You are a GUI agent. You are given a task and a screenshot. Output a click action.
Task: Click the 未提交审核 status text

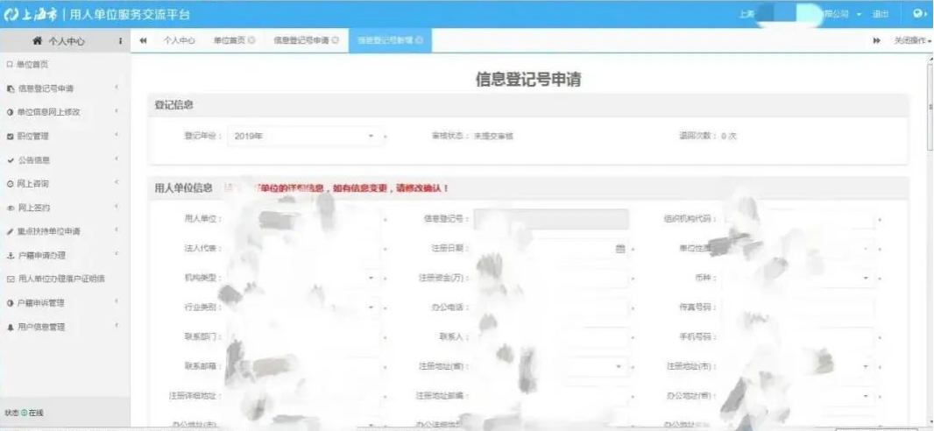(493, 137)
